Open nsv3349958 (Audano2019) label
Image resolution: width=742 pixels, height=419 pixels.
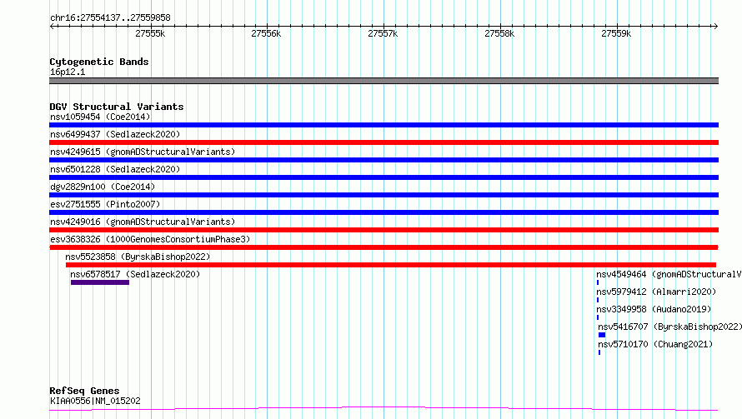tap(654, 309)
